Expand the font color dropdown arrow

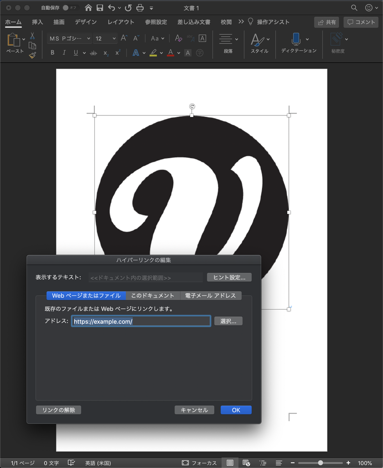(178, 53)
